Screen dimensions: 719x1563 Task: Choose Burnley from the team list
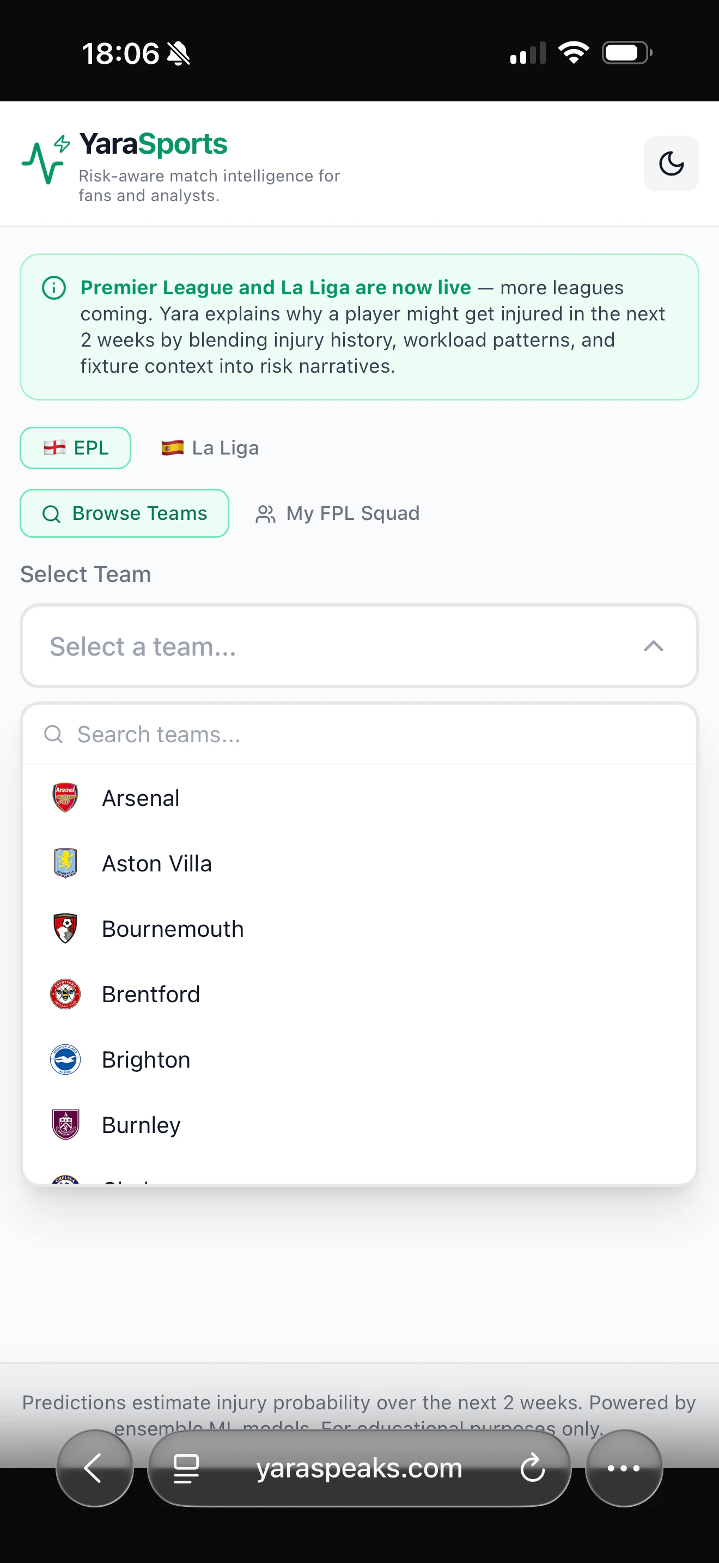coord(141,1125)
